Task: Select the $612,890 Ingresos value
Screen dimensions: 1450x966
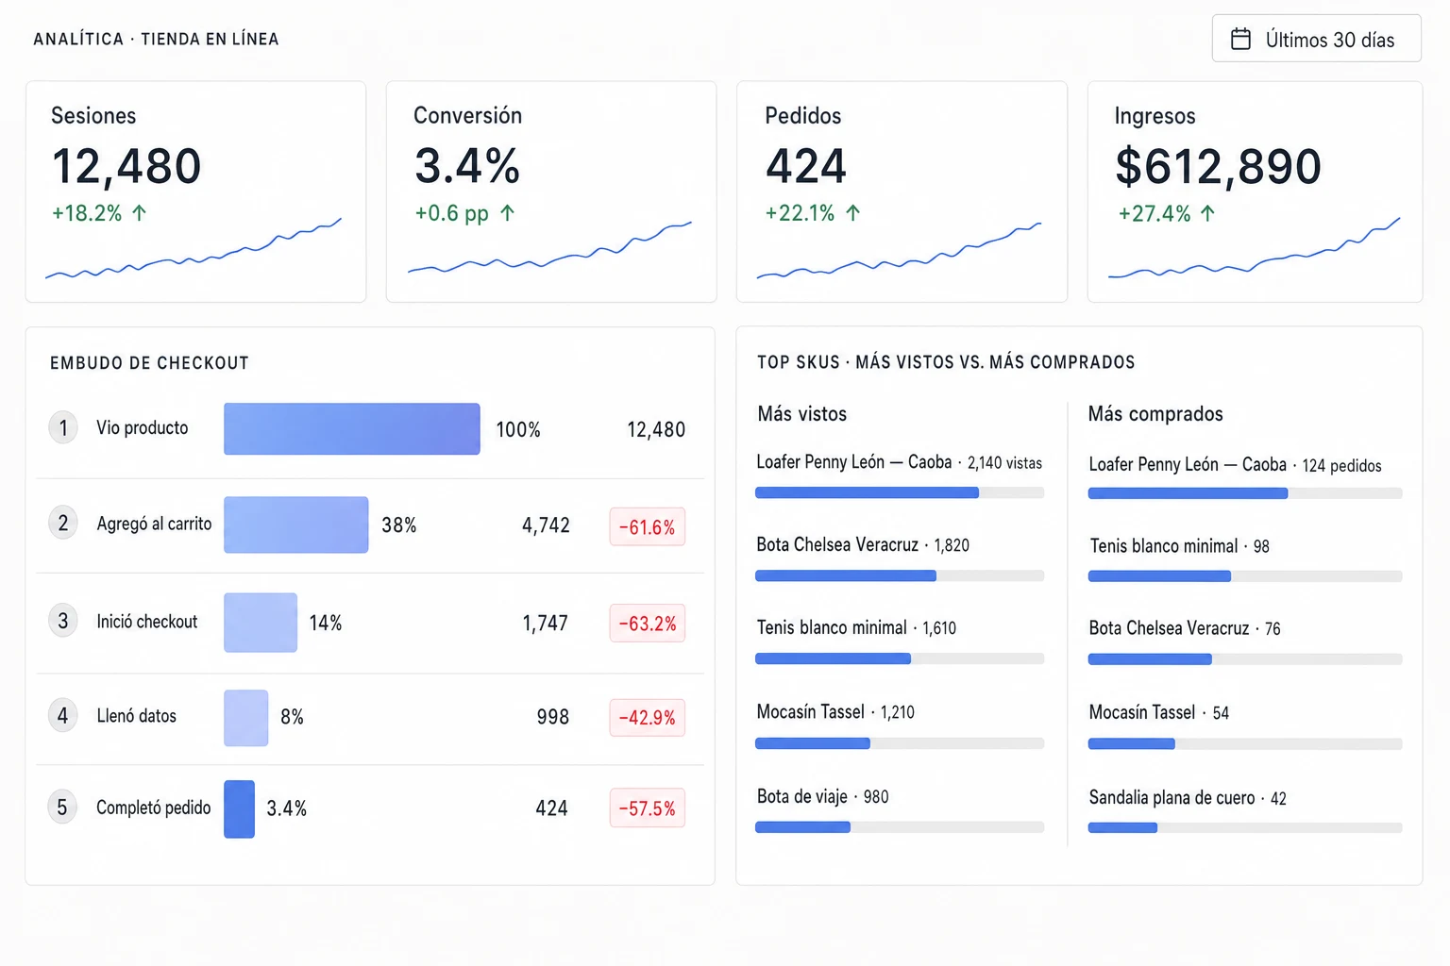Action: point(1218,166)
